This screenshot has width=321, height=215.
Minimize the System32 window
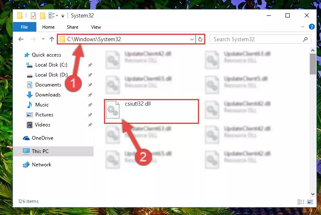coord(269,15)
